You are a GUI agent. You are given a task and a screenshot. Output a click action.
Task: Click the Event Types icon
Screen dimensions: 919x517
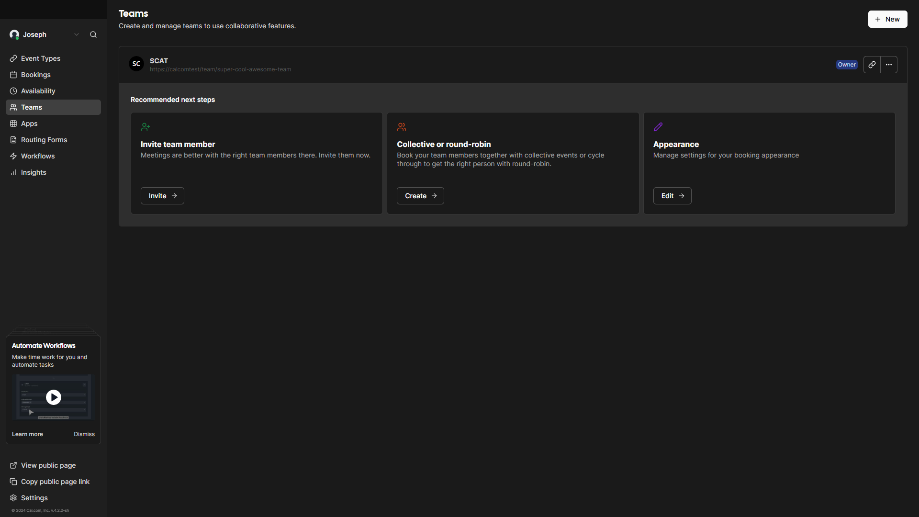pos(14,58)
